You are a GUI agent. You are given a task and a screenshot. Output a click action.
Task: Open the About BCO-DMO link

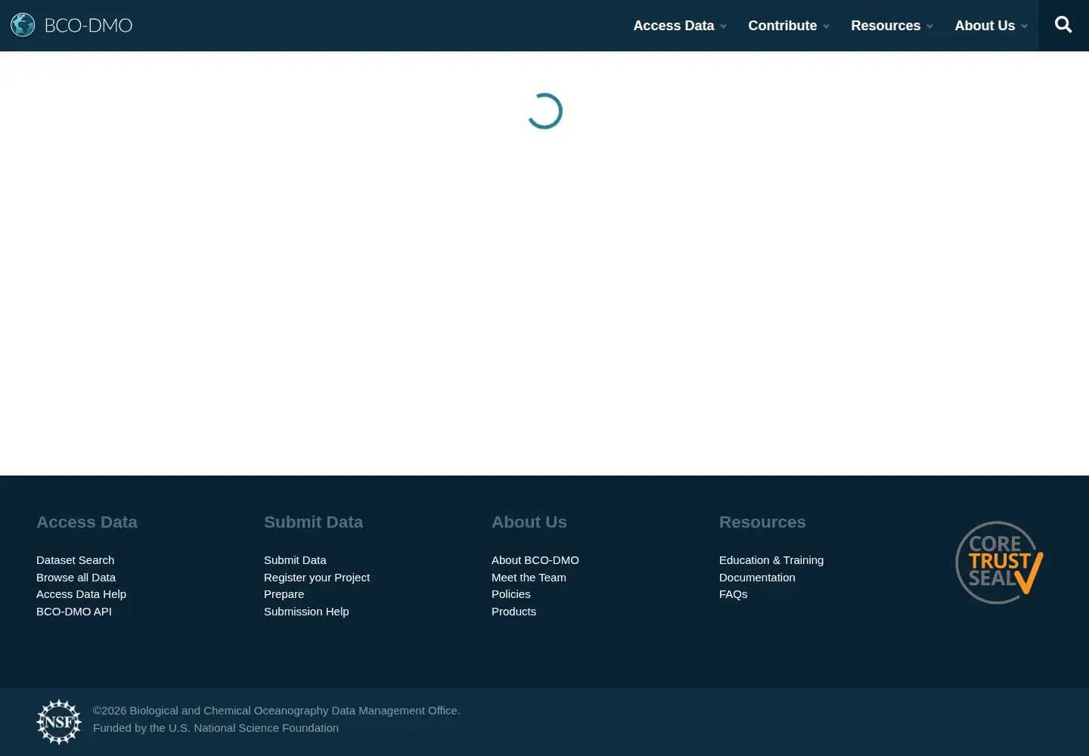(535, 560)
